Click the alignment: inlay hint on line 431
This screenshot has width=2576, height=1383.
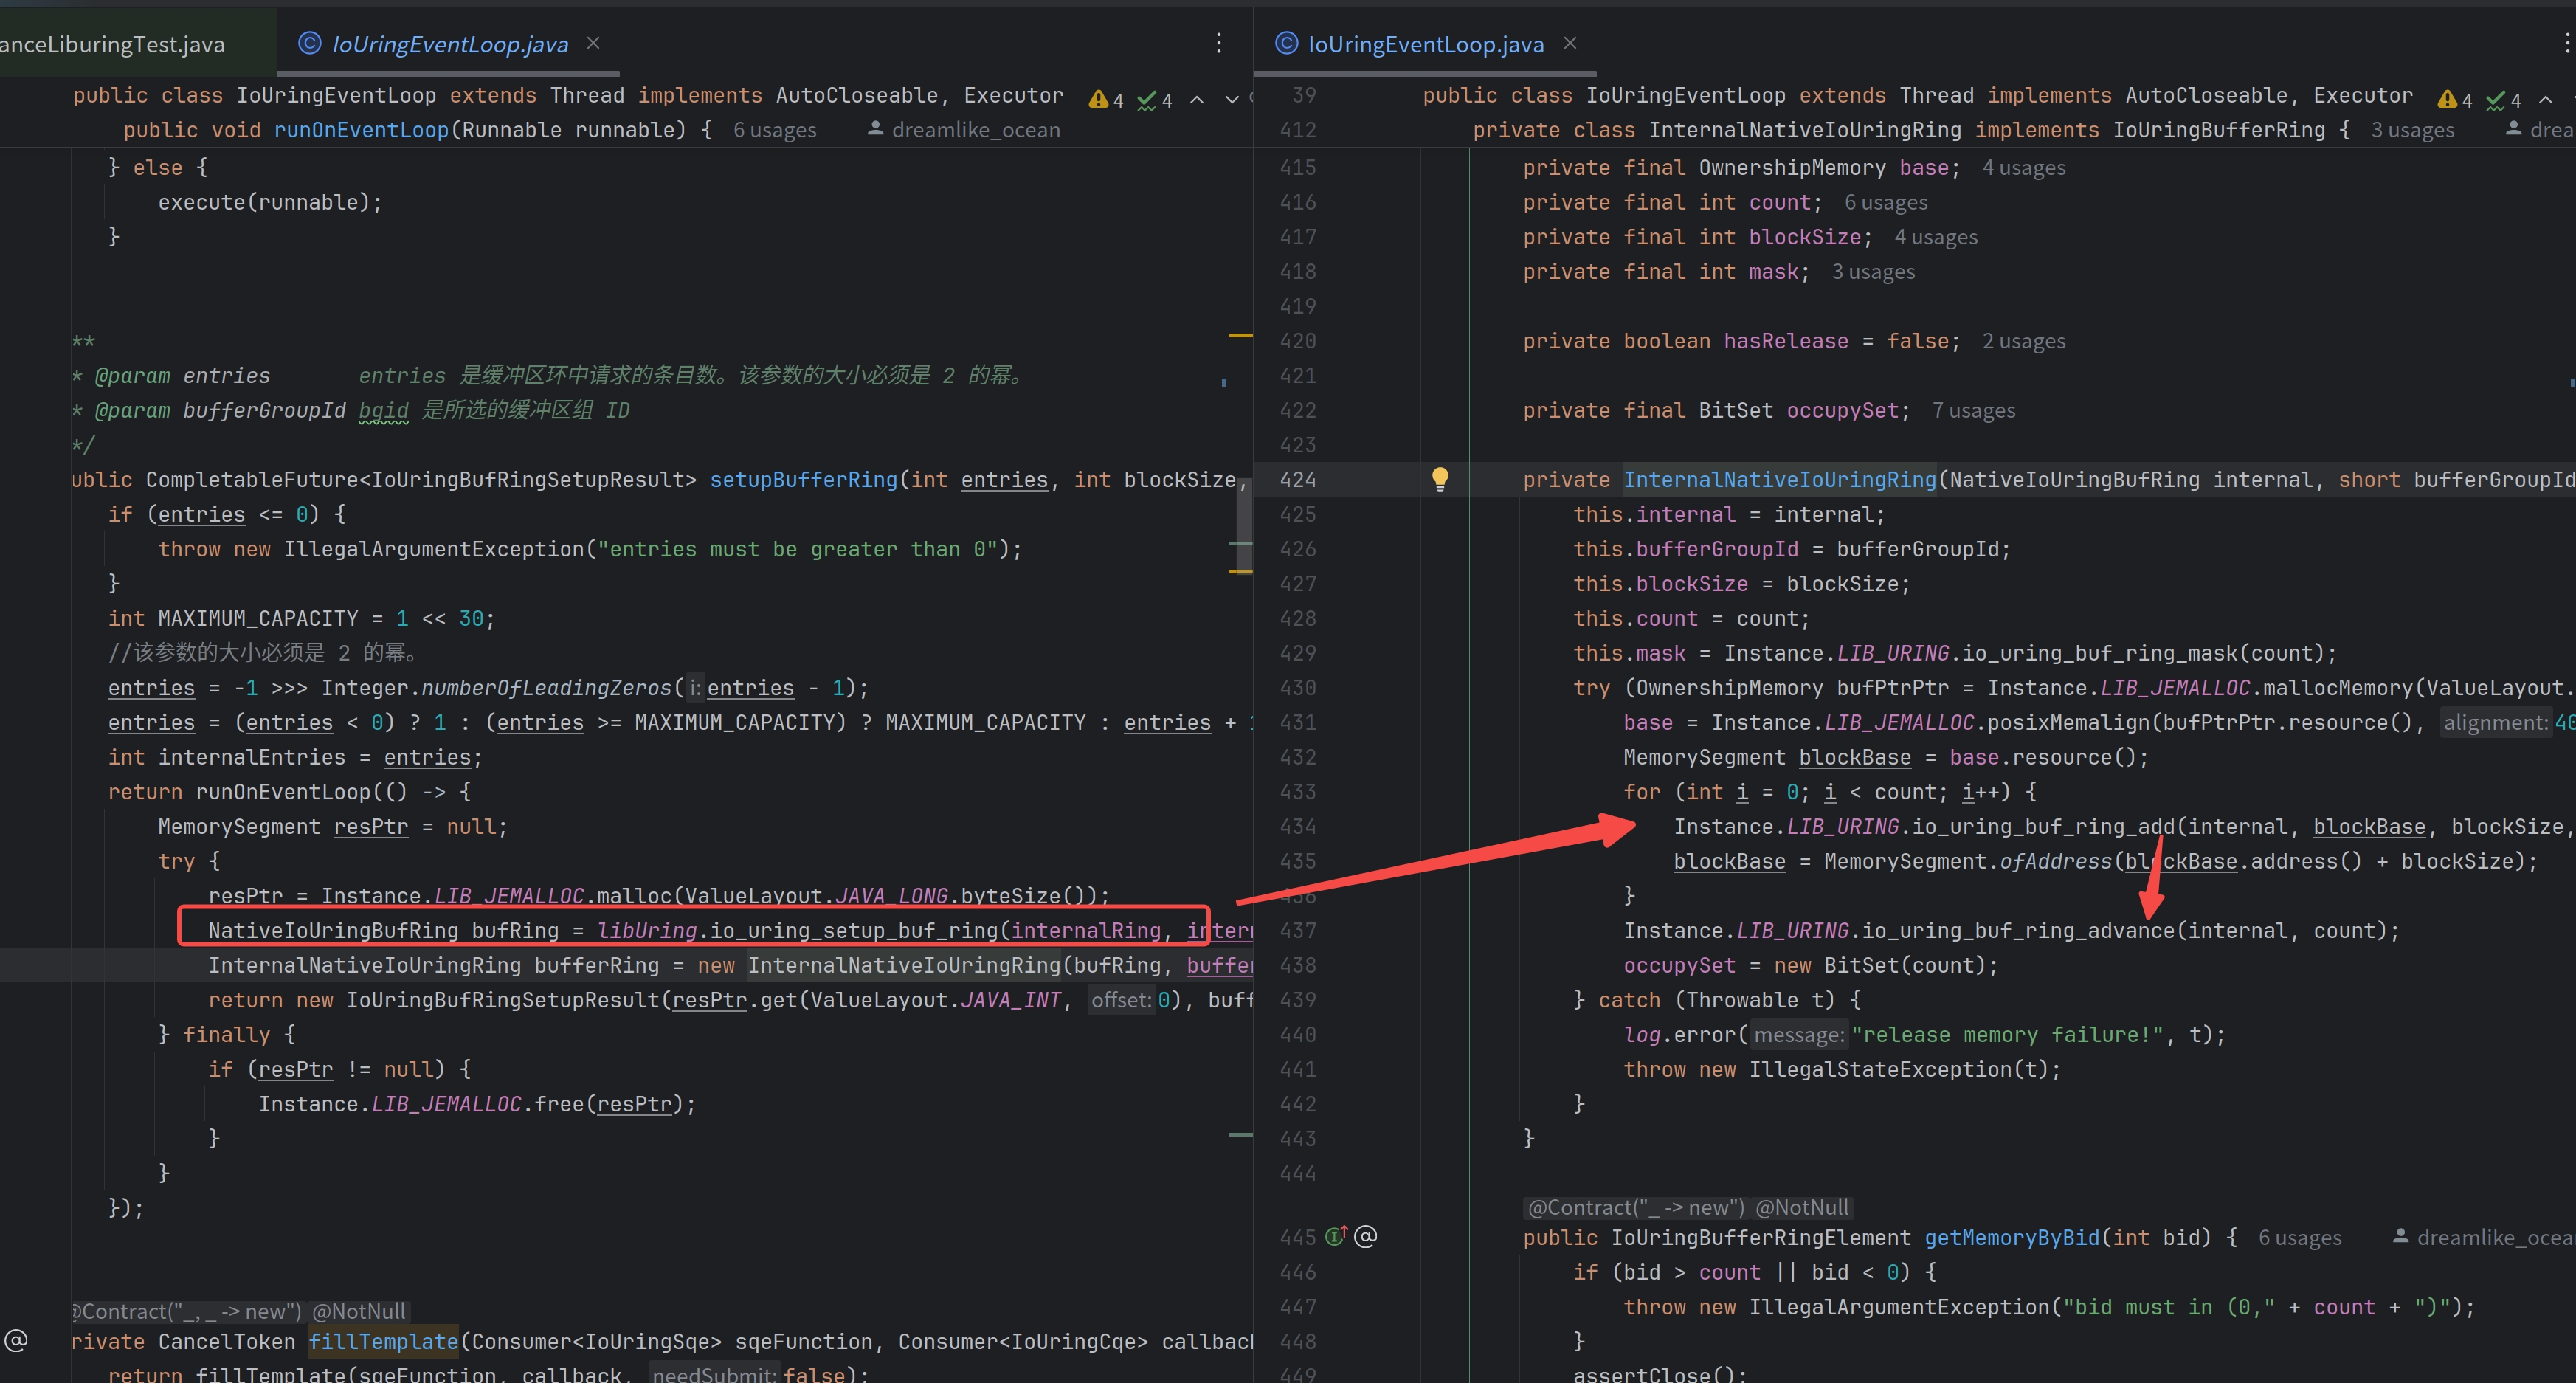click(2496, 723)
